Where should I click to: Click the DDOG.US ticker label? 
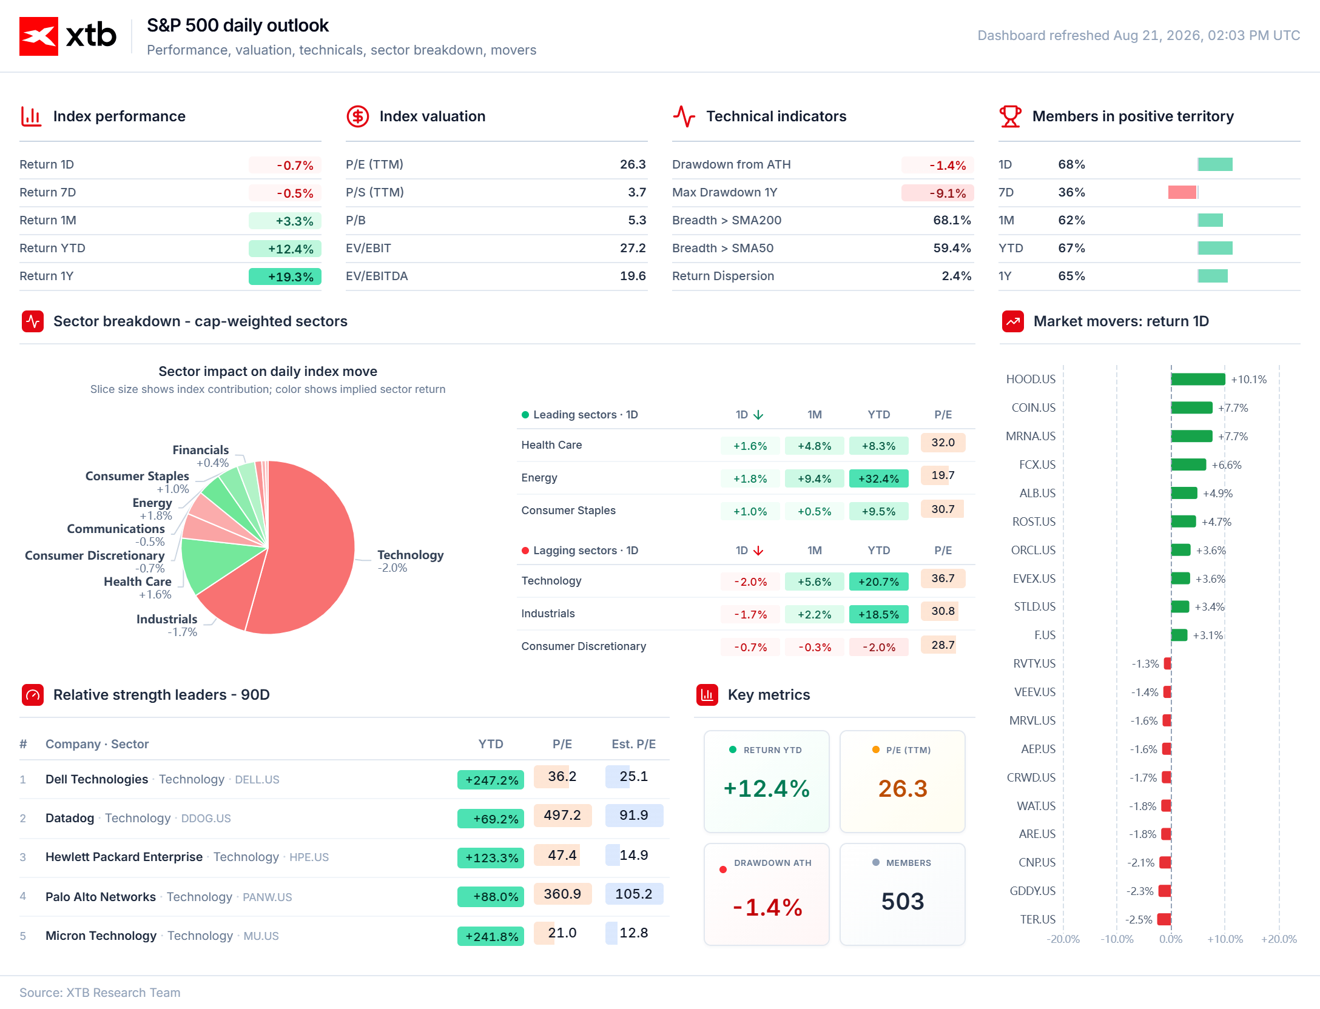coord(206,819)
